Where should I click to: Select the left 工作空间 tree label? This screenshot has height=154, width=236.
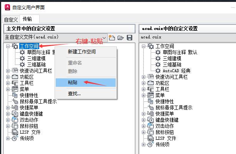(29, 46)
